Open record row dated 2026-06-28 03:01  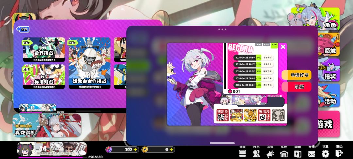[254, 85]
